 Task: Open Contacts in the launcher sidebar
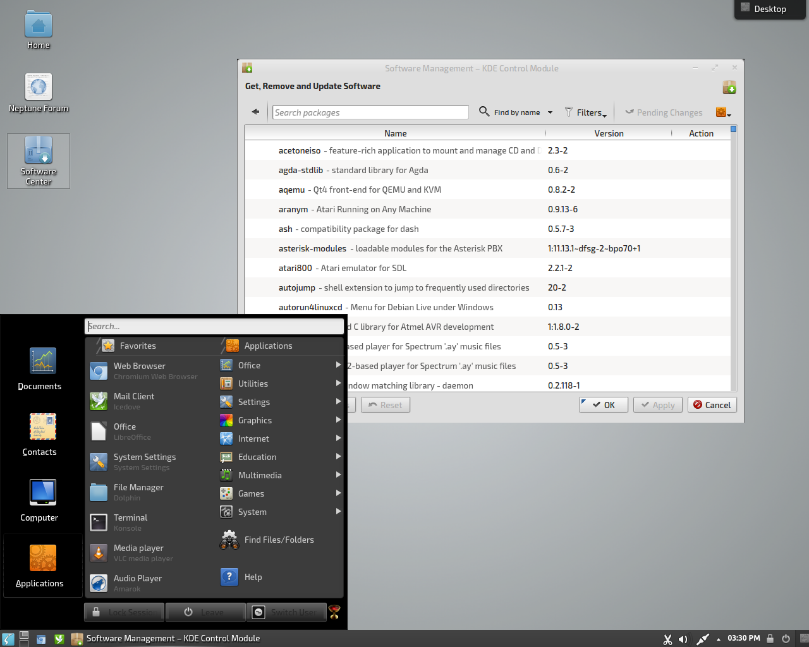pos(40,435)
